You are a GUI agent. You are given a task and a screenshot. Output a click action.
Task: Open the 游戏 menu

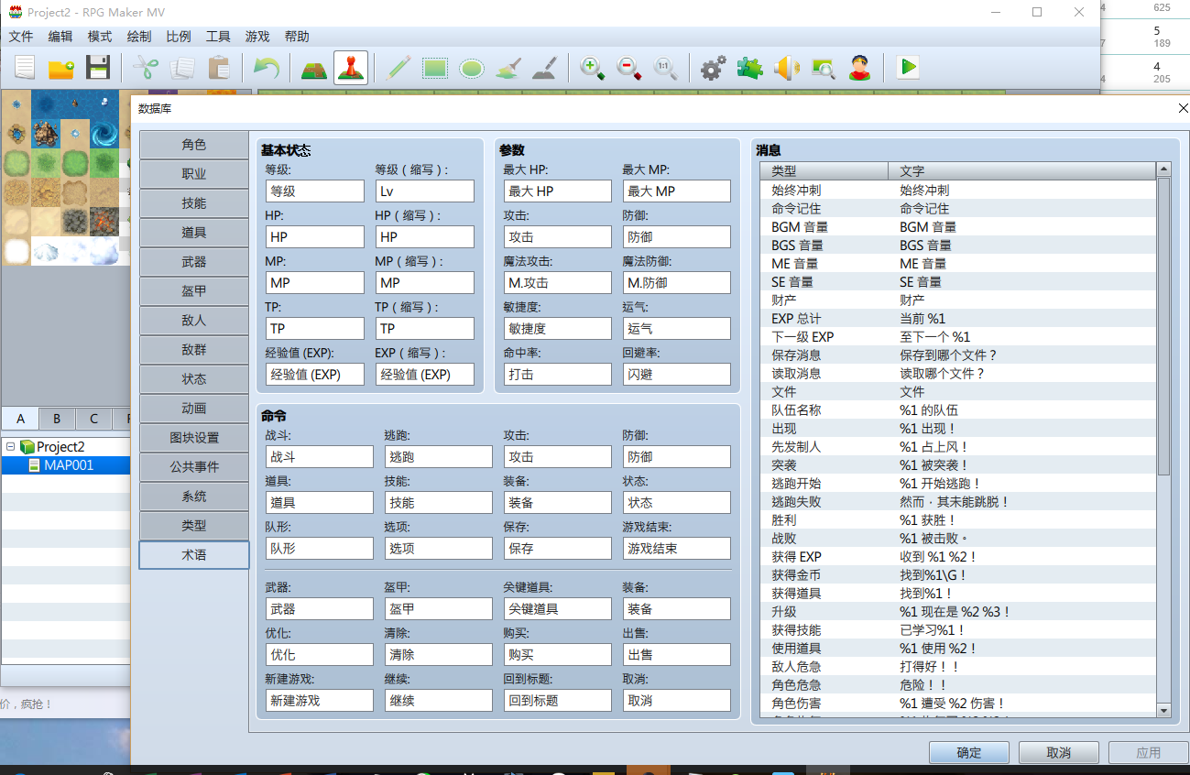[x=257, y=37]
